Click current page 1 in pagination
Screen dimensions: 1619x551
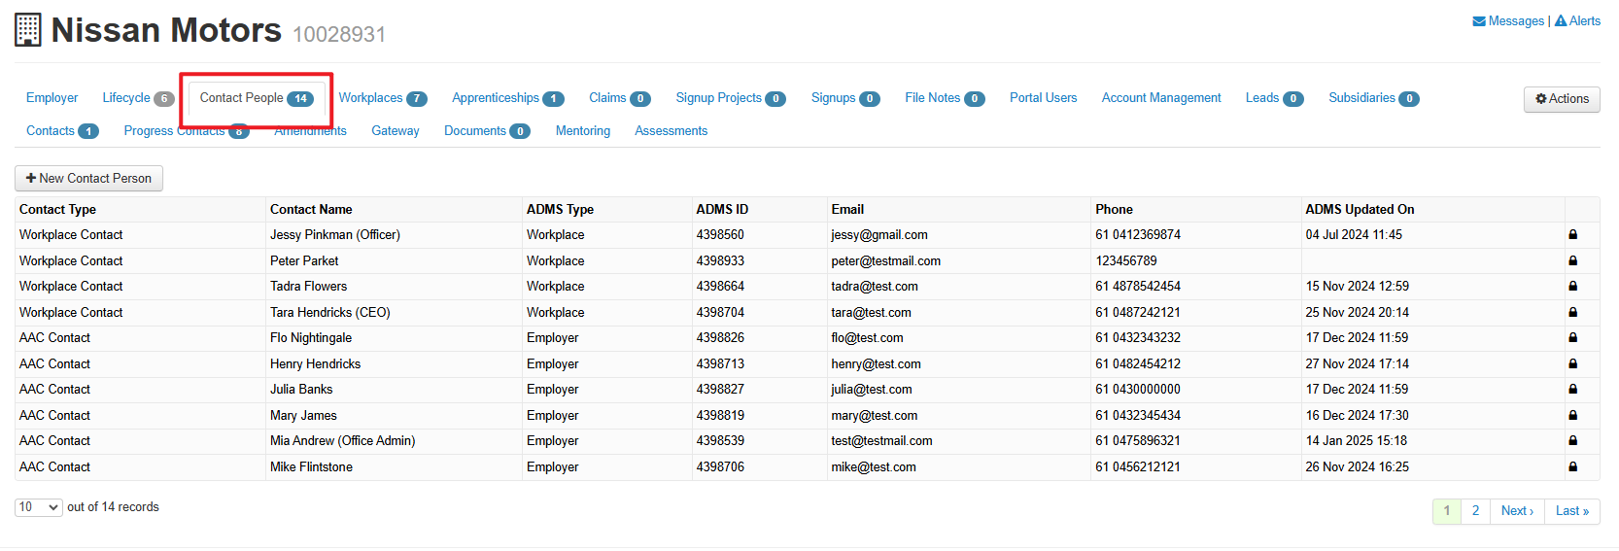[1447, 511]
